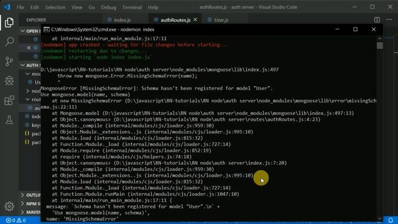Image resolution: width=398 pixels, height=224 pixels.
Task: Open the Selection menu
Action: point(55,7)
